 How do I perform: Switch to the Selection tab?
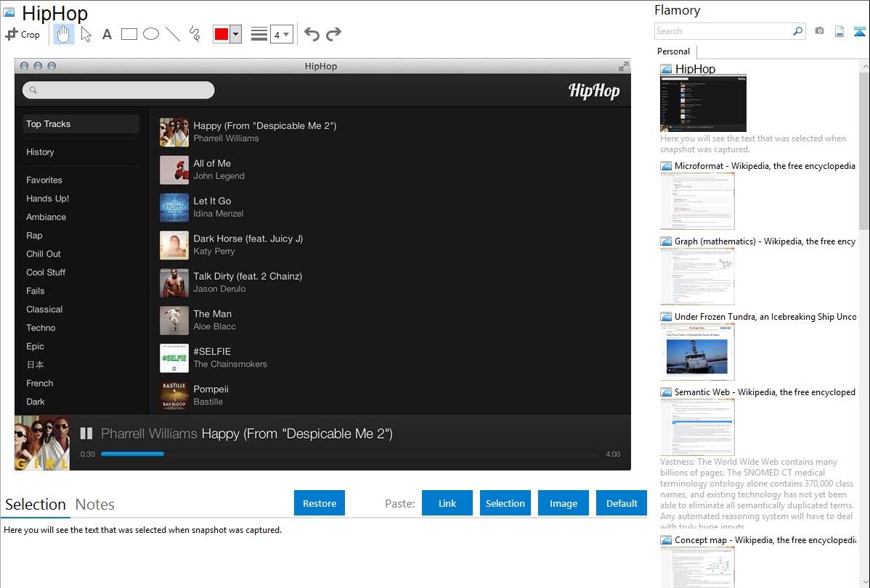point(36,505)
